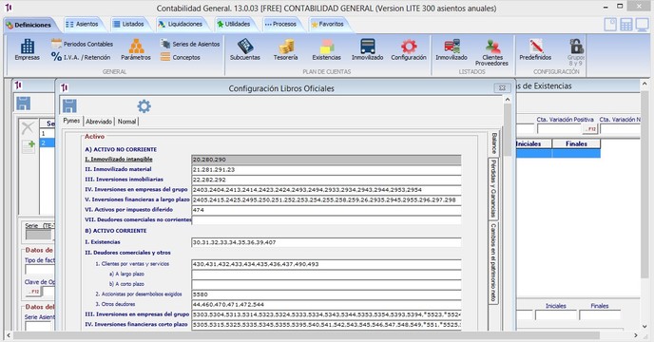
Task: Click the dialog's vertical scrollbar up arrow
Action: tap(508, 100)
